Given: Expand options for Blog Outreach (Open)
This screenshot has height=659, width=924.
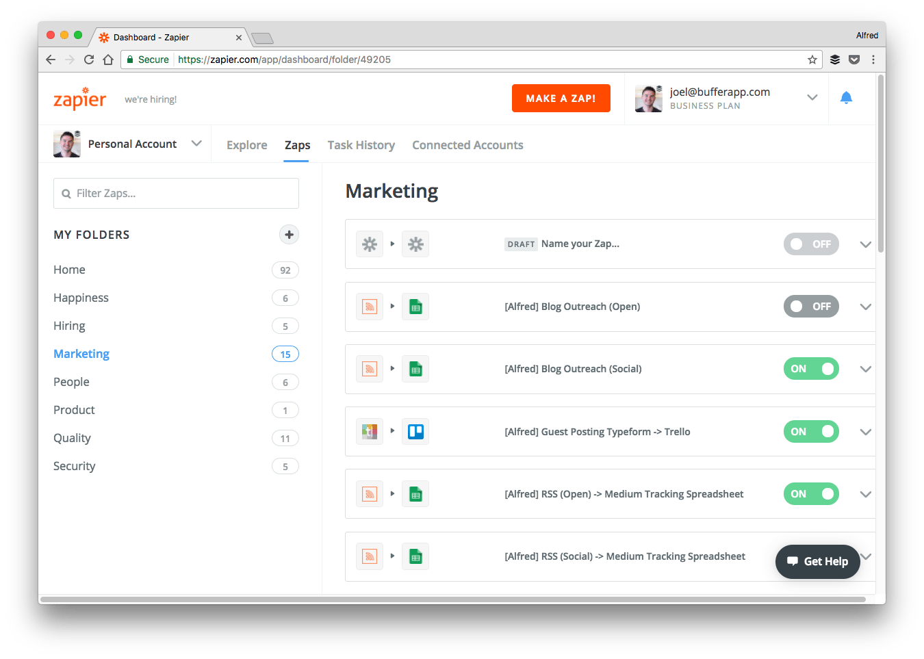Looking at the screenshot, I should pyautogui.click(x=865, y=307).
